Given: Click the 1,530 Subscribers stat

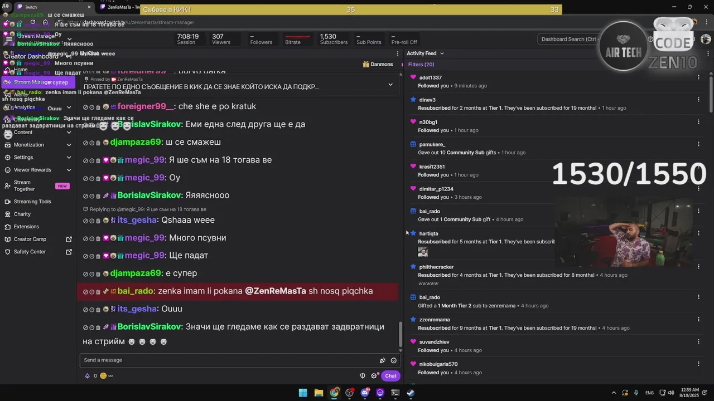Looking at the screenshot, I should 334,39.
